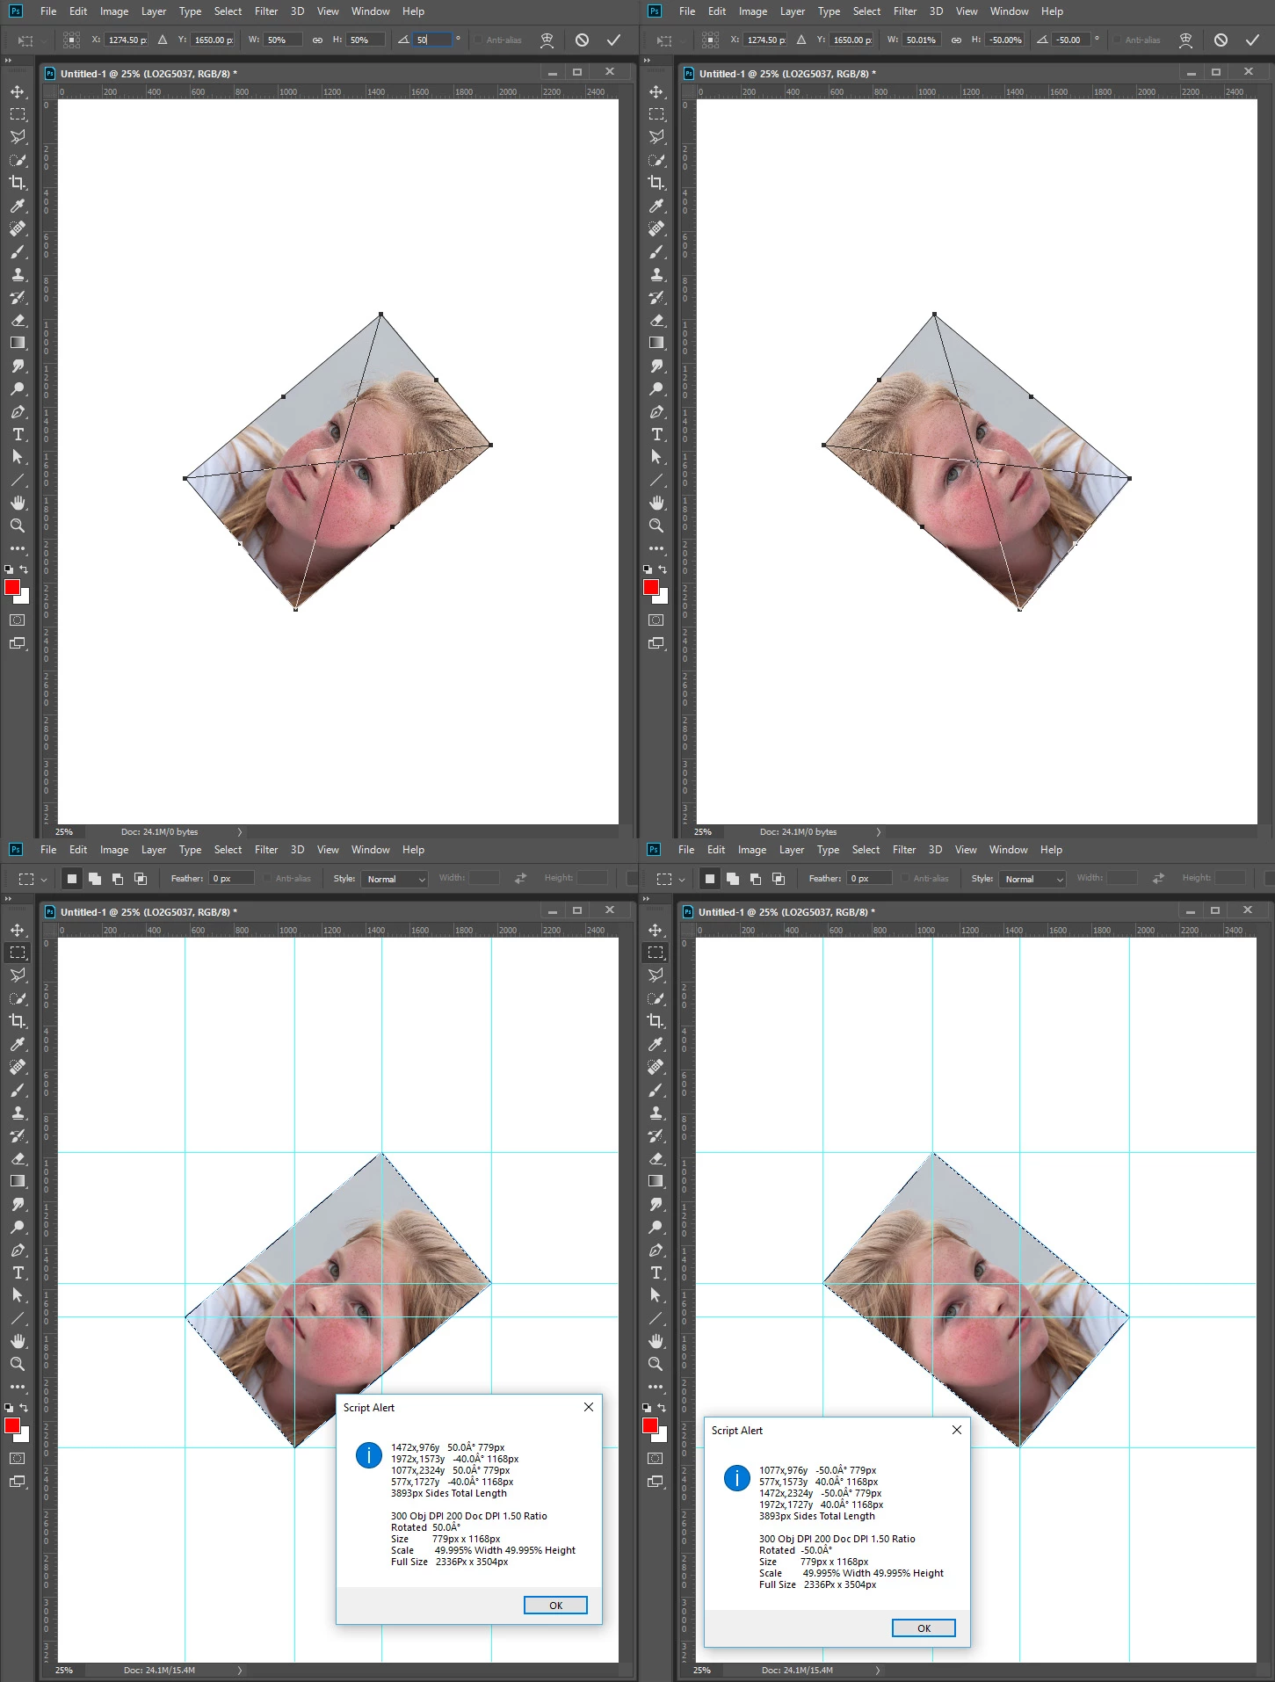
Task: Select the Polygonal Lasso tool in bottom-left window
Action: (x=18, y=975)
